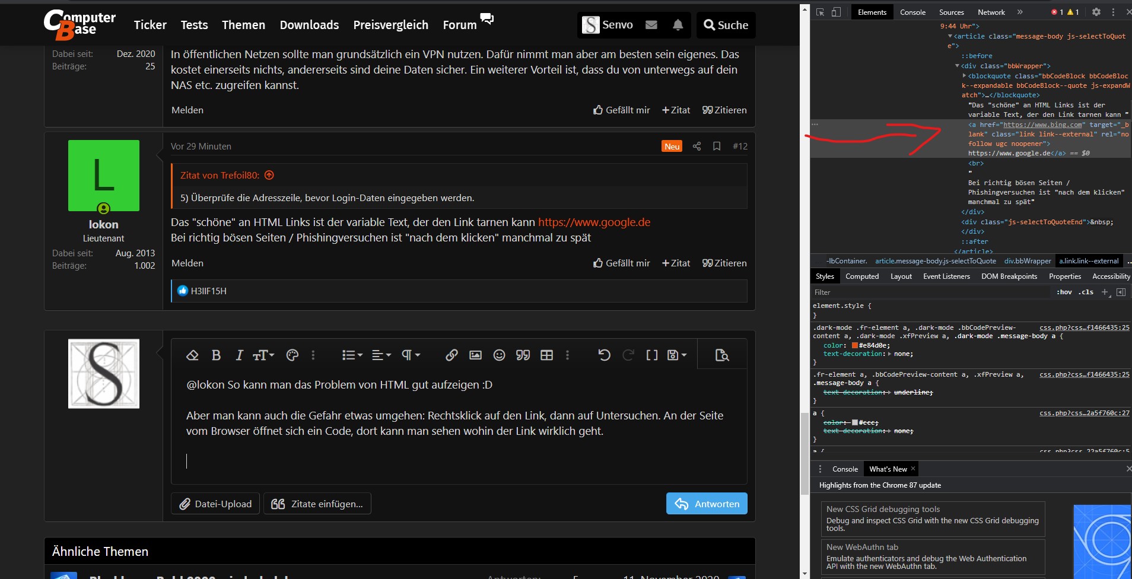Expand the blockquote node in the Elements tree
The image size is (1132, 579).
tap(965, 76)
